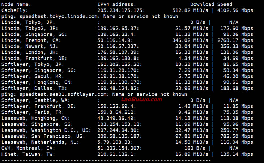264x163 pixels.
Task: Click the 90.61 Mbps value
Action: 238,82
